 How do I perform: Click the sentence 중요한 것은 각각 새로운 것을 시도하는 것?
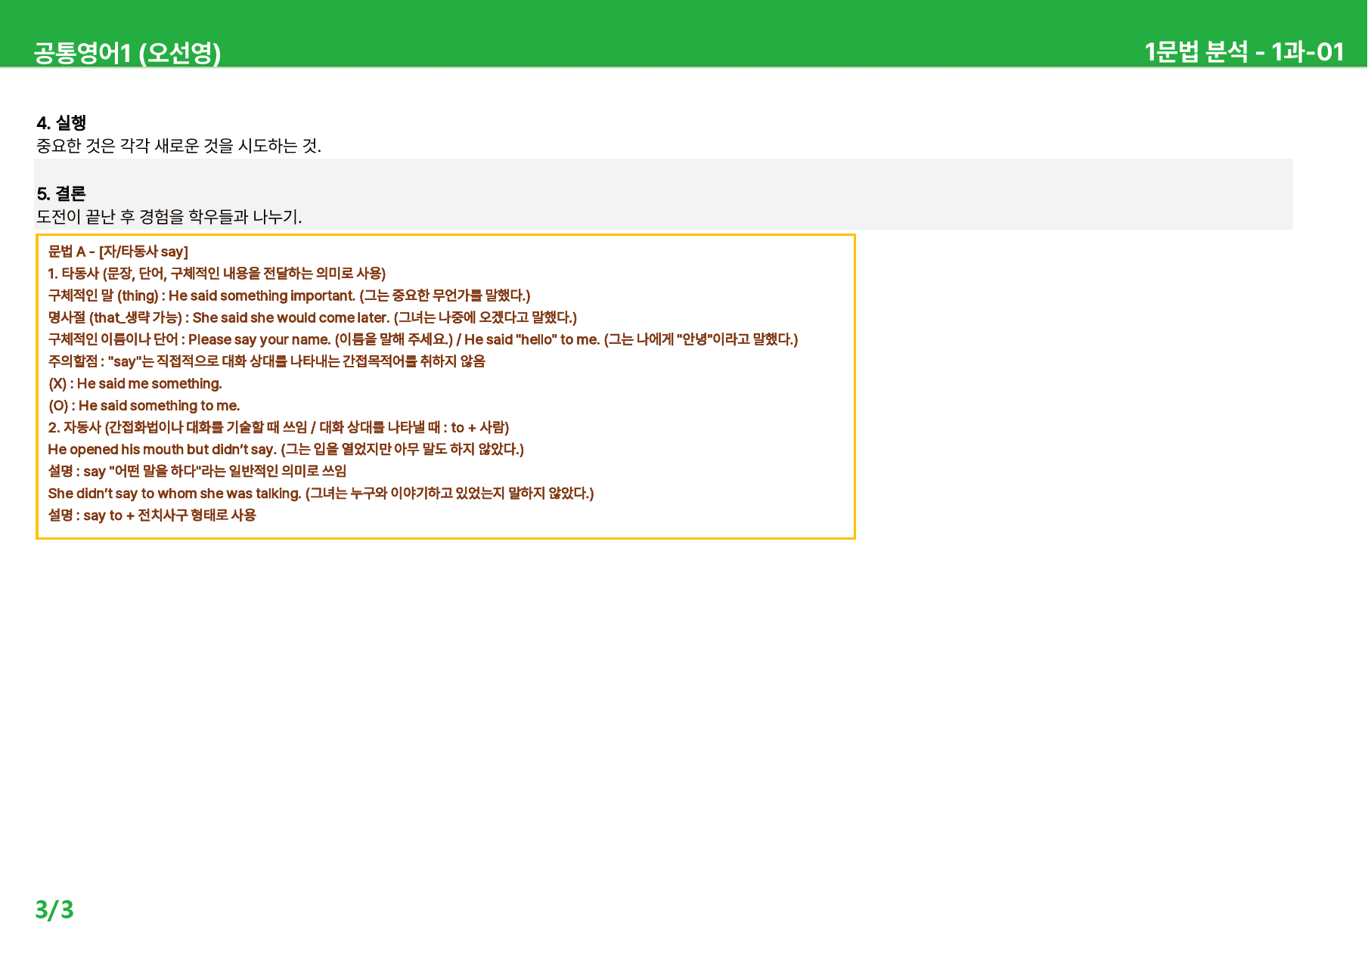[178, 146]
